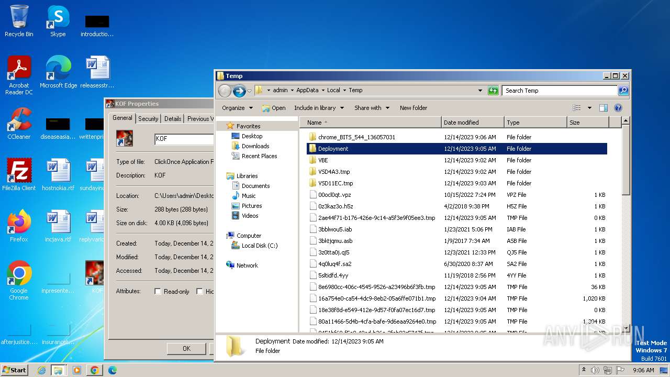This screenshot has width=670, height=377.
Task: Switch to Details tab in KOF Properties
Action: [173, 119]
